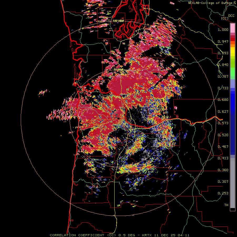Click the DCC product label
Viewport: 237px width, 237px height.
pyautogui.click(x=231, y=16)
